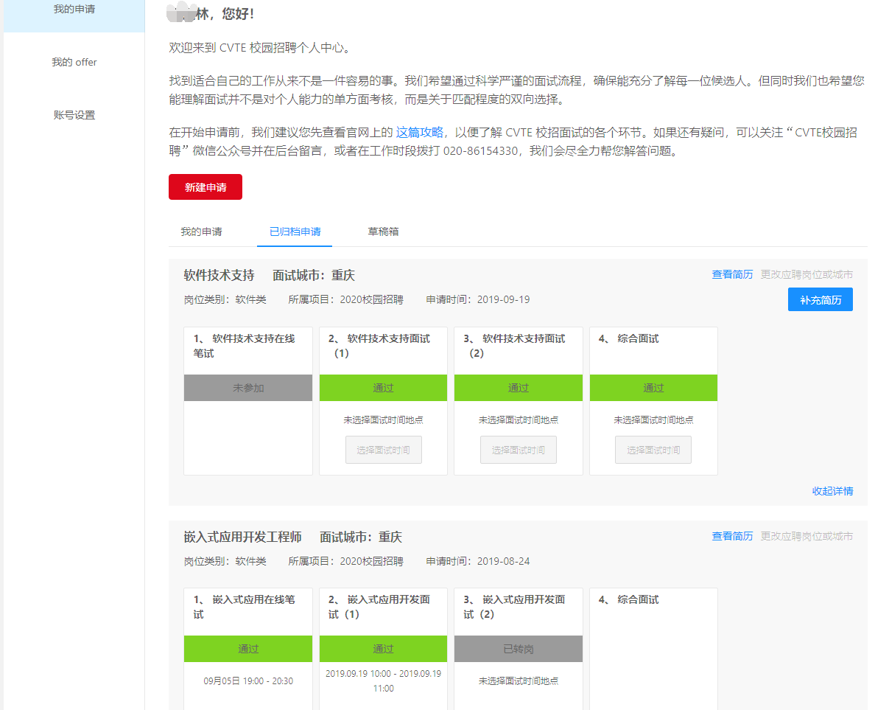Click 选择面试时间 for 软件技术支持面试（2）
The image size is (889, 710).
pyautogui.click(x=518, y=449)
